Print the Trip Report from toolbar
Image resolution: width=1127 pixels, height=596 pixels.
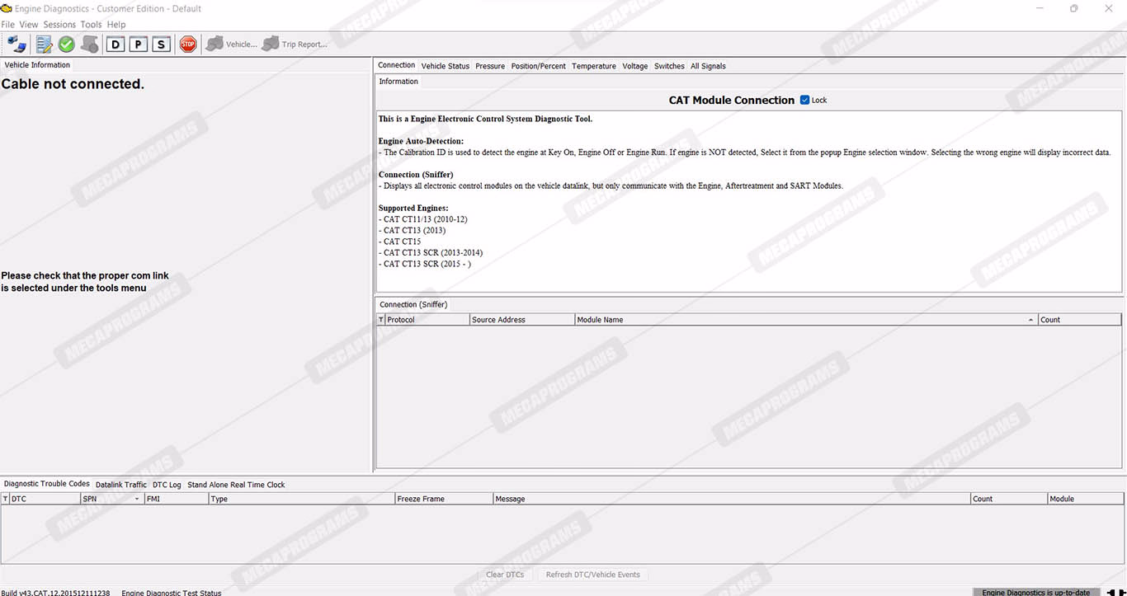coord(295,45)
